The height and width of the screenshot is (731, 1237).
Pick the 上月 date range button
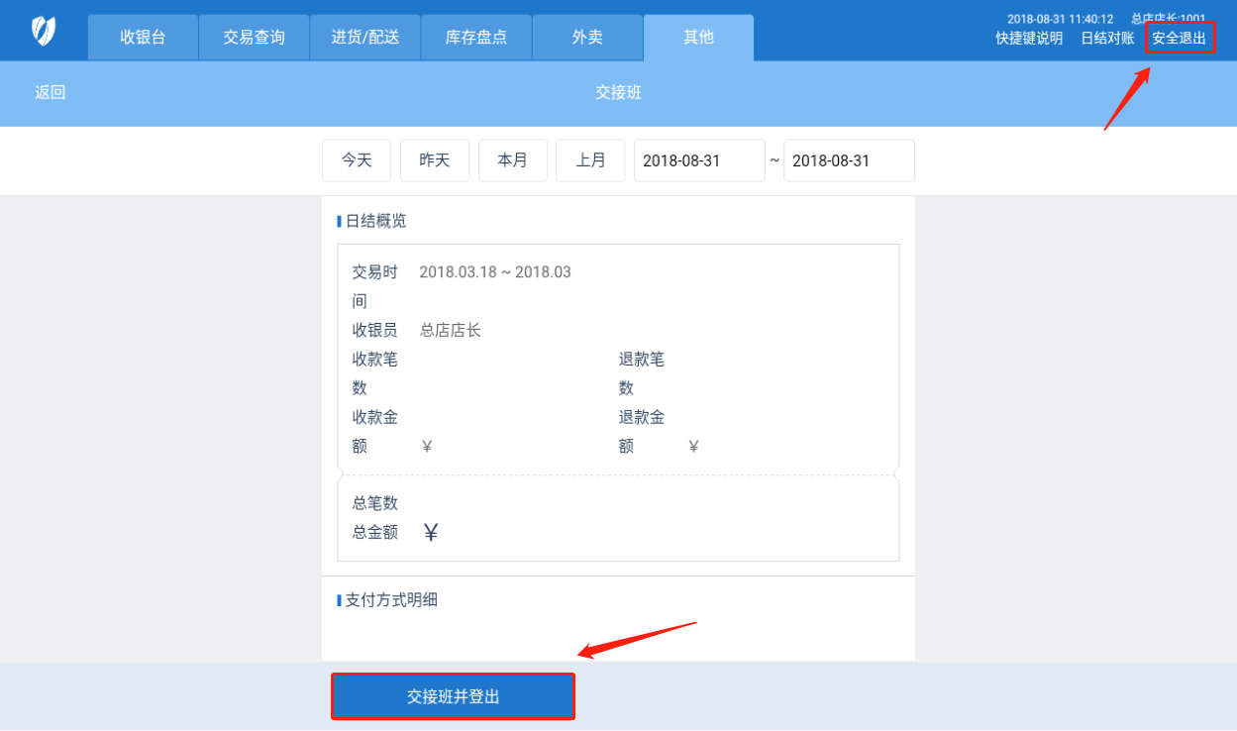click(590, 160)
